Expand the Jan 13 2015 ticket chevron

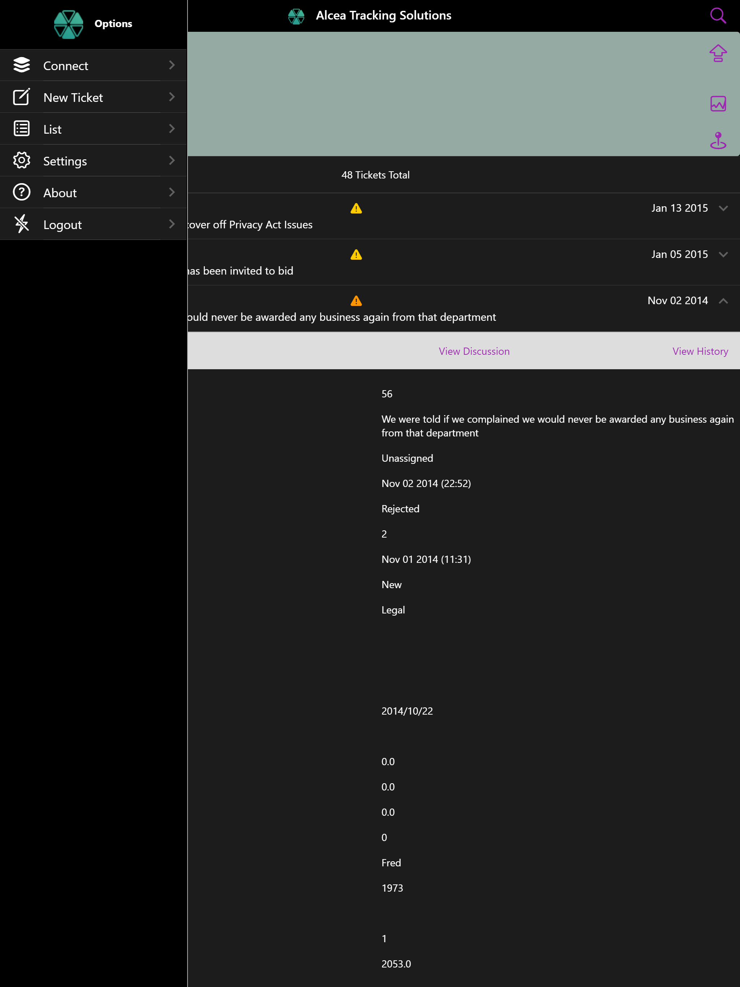tap(723, 208)
